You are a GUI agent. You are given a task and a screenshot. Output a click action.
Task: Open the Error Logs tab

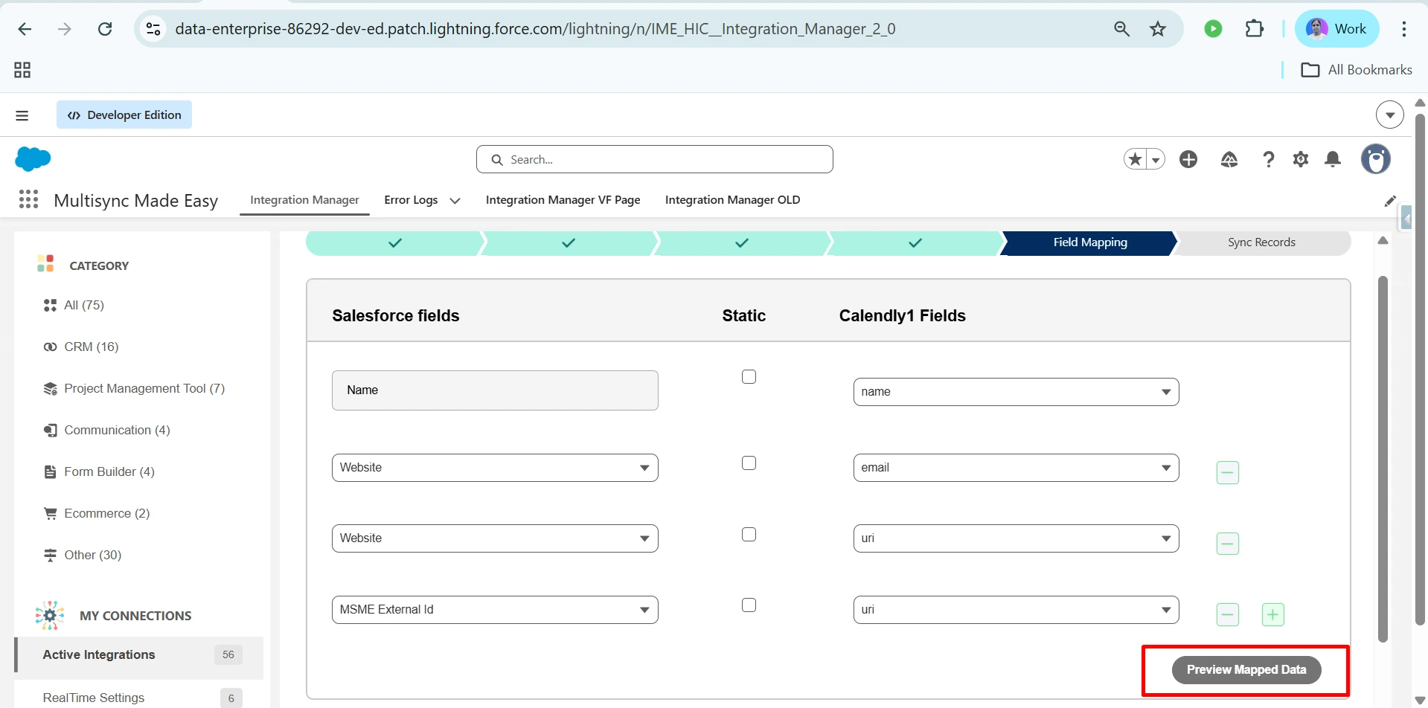(411, 199)
